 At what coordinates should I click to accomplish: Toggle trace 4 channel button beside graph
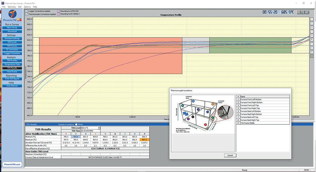[x=312, y=32]
